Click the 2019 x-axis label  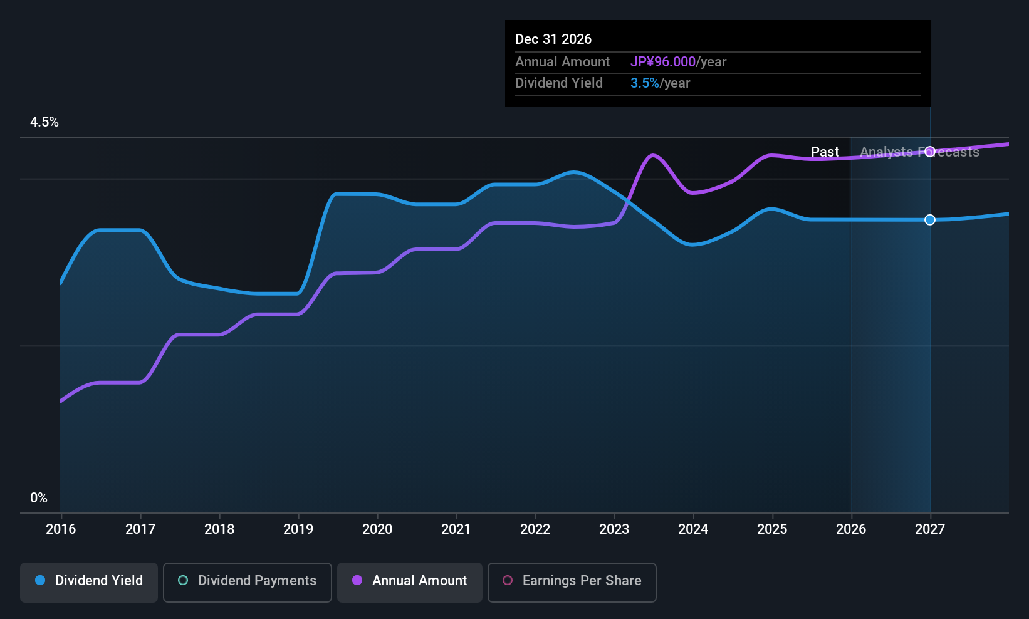click(298, 529)
